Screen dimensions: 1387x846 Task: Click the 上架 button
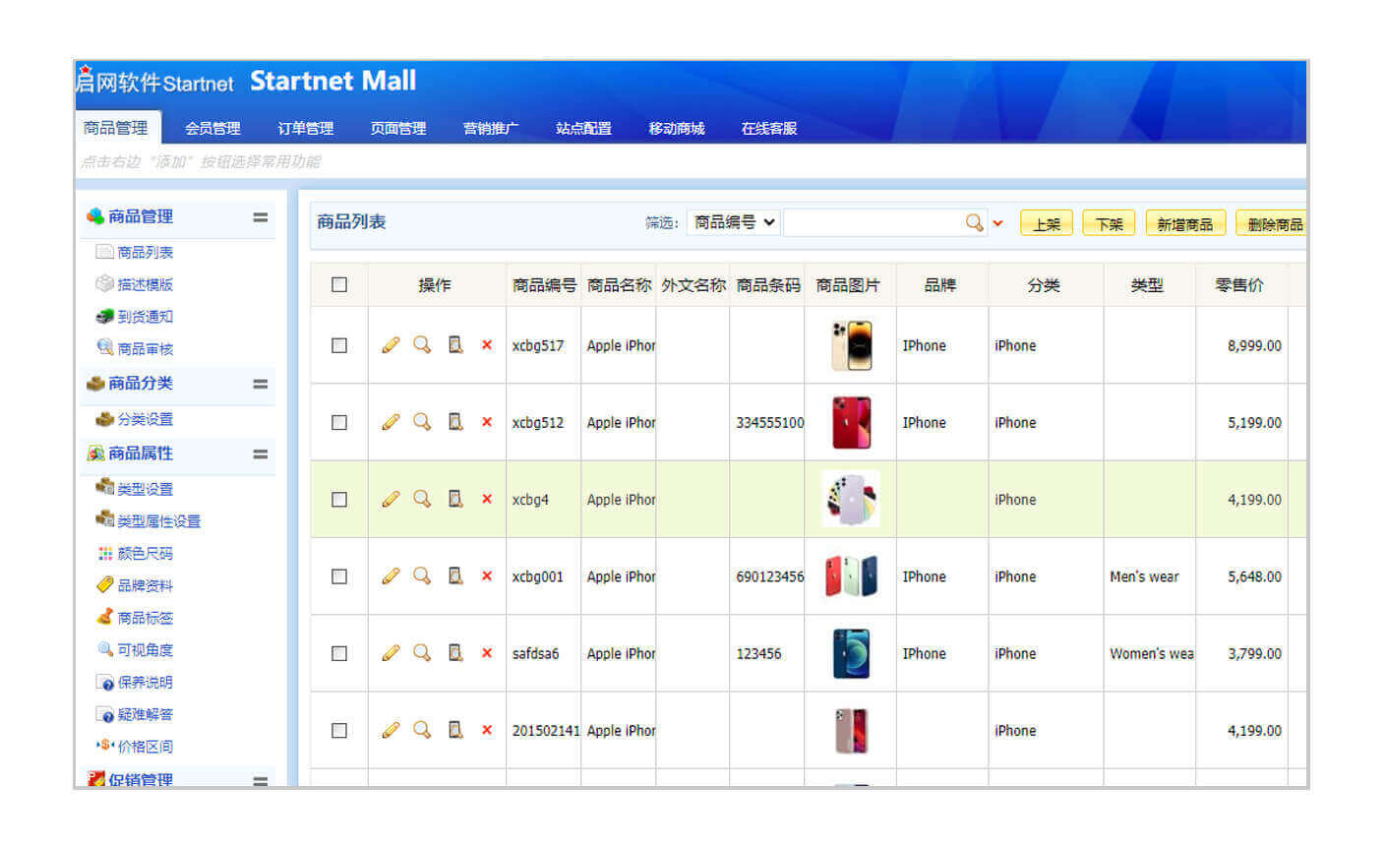coord(1046,224)
